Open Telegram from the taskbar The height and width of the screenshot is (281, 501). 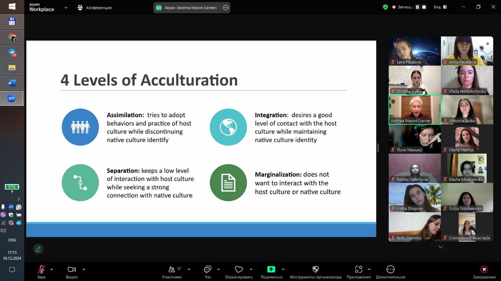[x=12, y=52]
